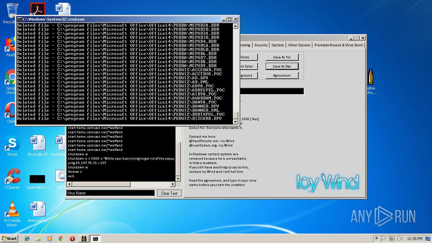432x243 pixels.
Task: Click the Start button
Action: [9, 239]
